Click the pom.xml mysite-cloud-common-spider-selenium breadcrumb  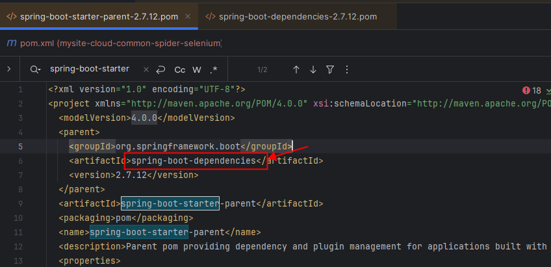pyautogui.click(x=121, y=44)
